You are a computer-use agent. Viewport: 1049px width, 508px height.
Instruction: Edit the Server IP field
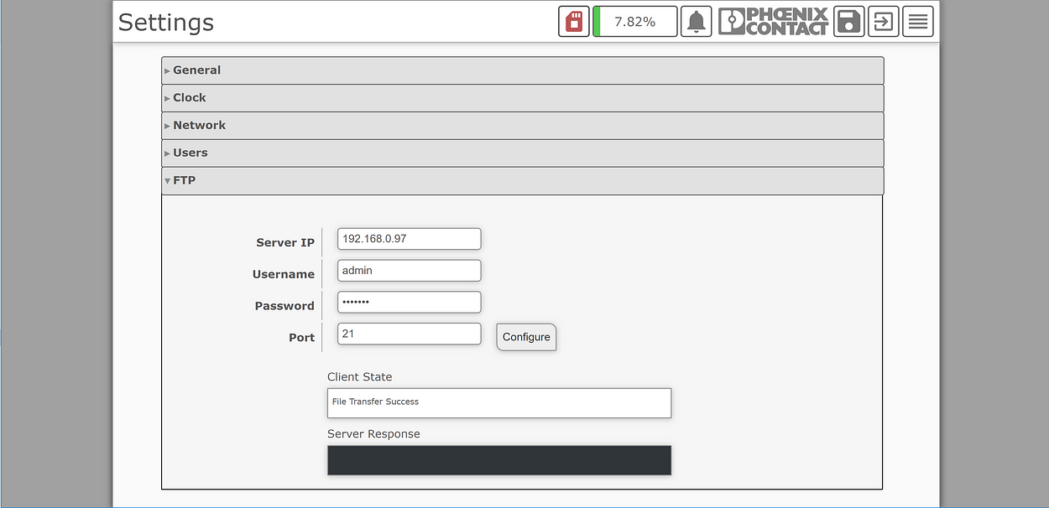tap(410, 239)
